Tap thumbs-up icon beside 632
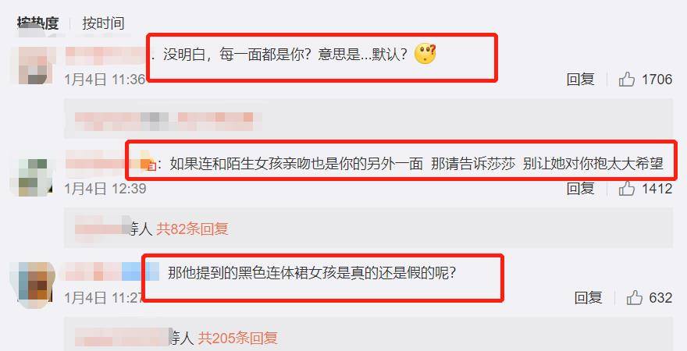Screen dimensions: 687x351 (634, 298)
